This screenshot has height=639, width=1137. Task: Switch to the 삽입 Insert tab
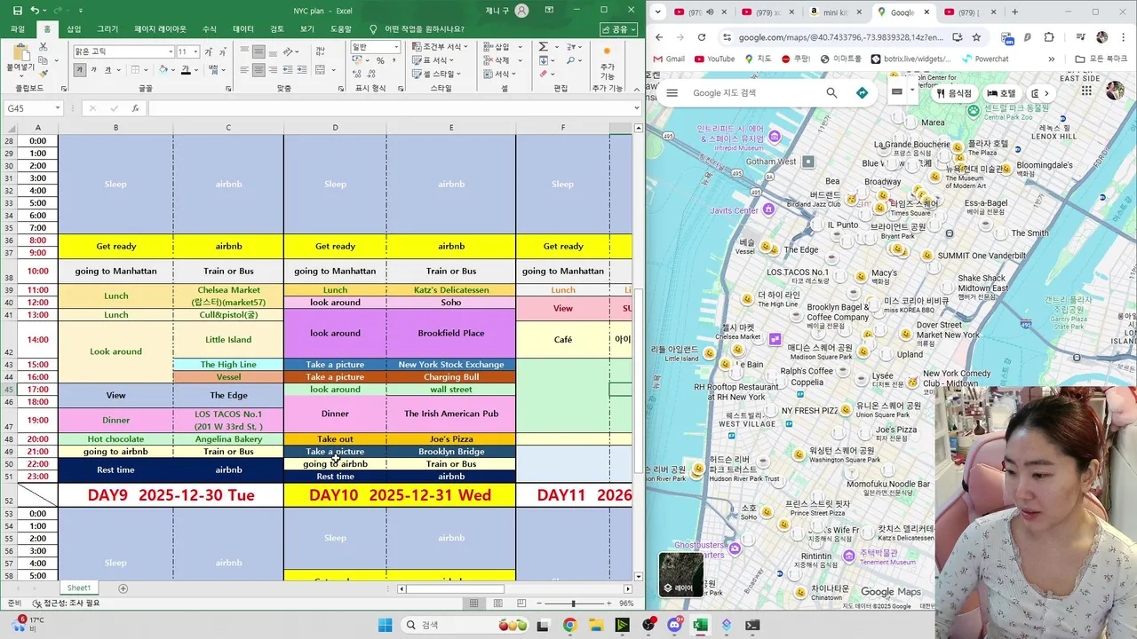pyautogui.click(x=74, y=29)
